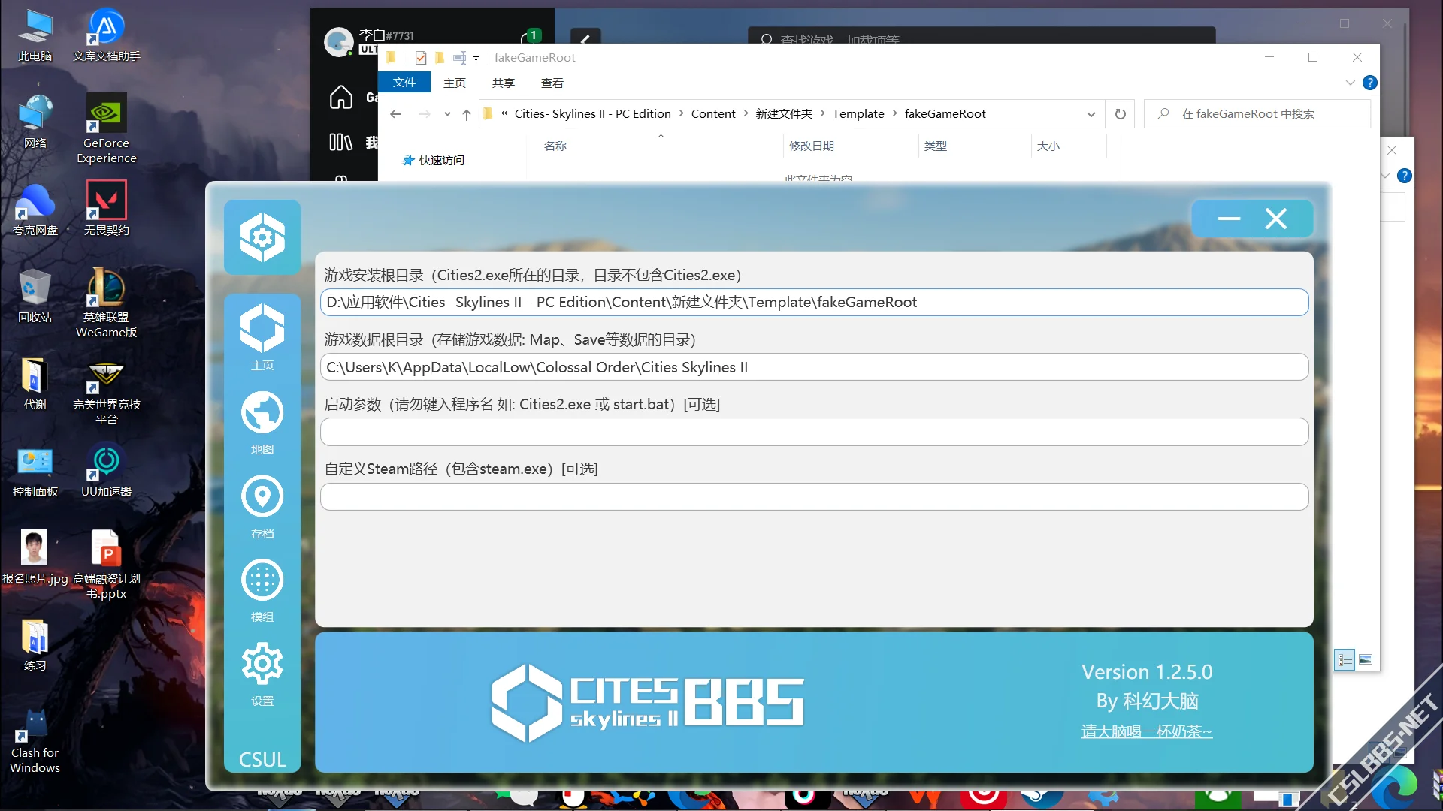Go back in File Explorer navigation

coord(396,114)
